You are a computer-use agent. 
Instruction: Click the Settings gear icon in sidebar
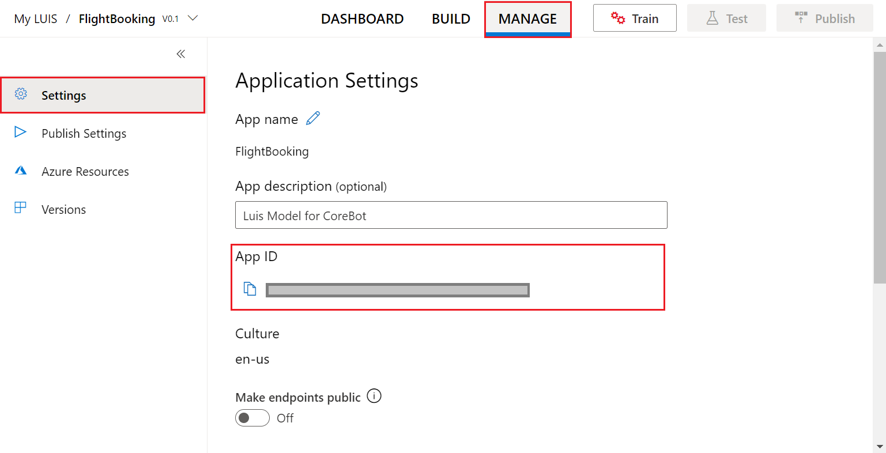(21, 94)
